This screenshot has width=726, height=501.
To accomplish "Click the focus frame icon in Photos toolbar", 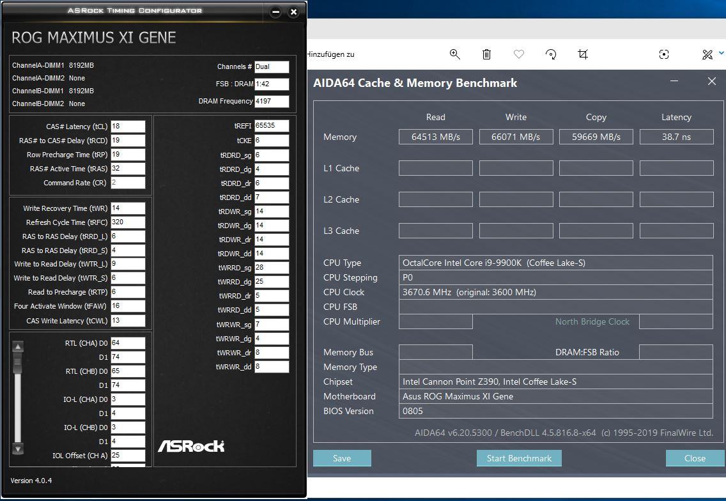I will click(663, 54).
